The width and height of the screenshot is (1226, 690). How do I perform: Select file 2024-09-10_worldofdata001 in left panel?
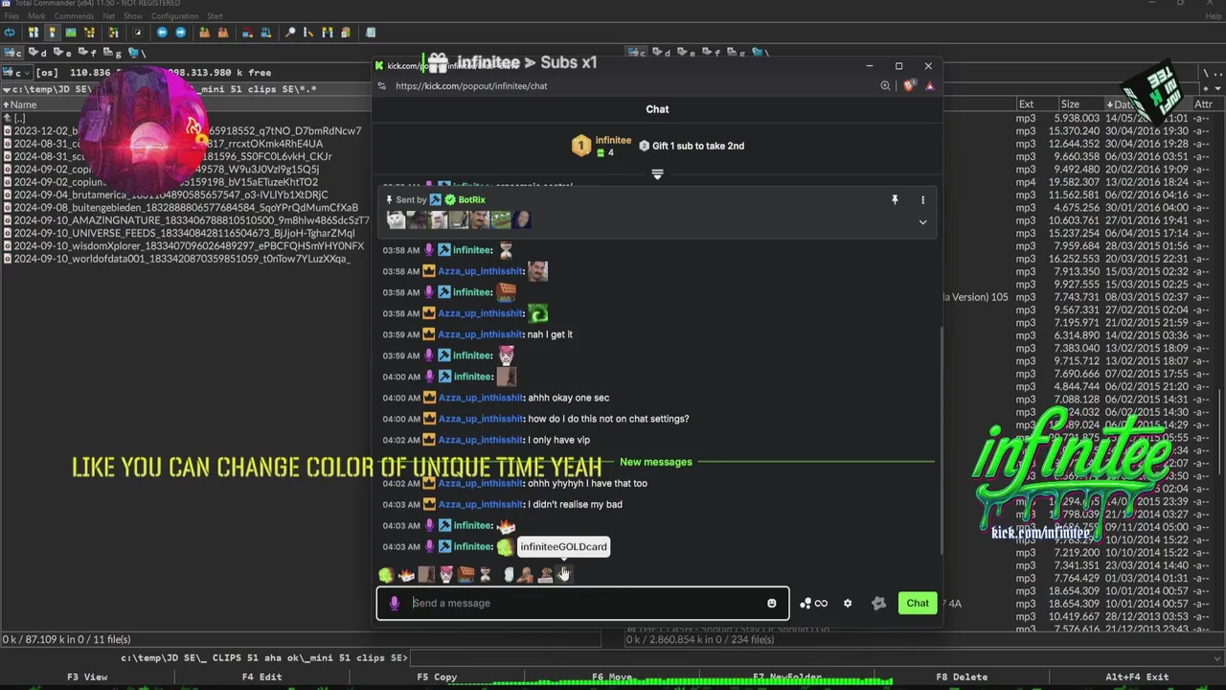click(x=176, y=259)
